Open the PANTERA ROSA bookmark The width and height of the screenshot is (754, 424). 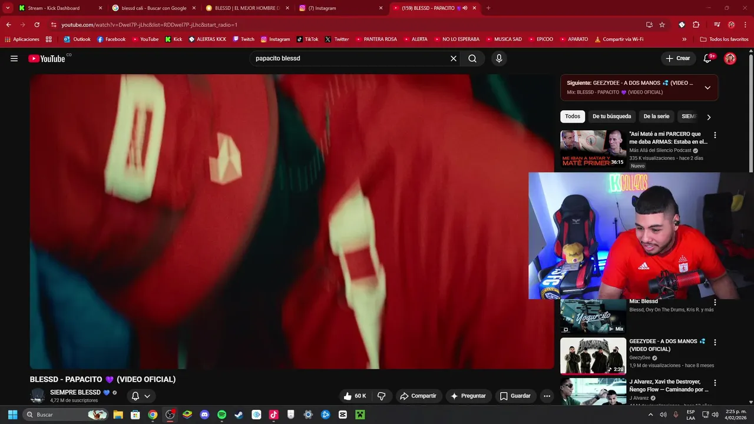pyautogui.click(x=376, y=39)
